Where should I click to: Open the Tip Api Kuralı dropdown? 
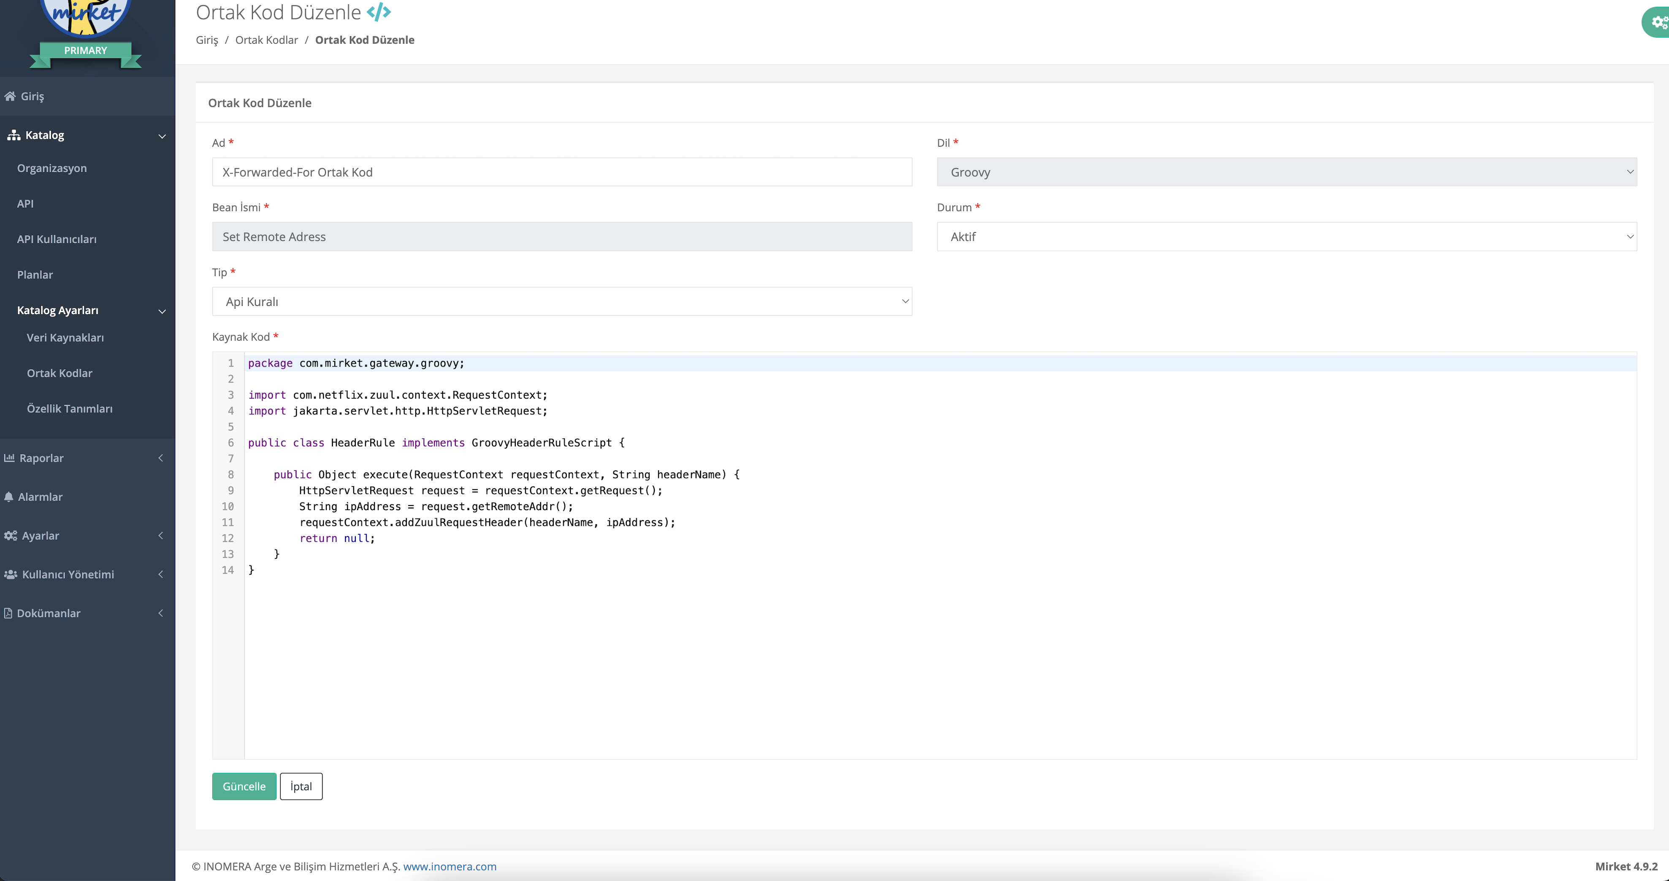click(562, 302)
